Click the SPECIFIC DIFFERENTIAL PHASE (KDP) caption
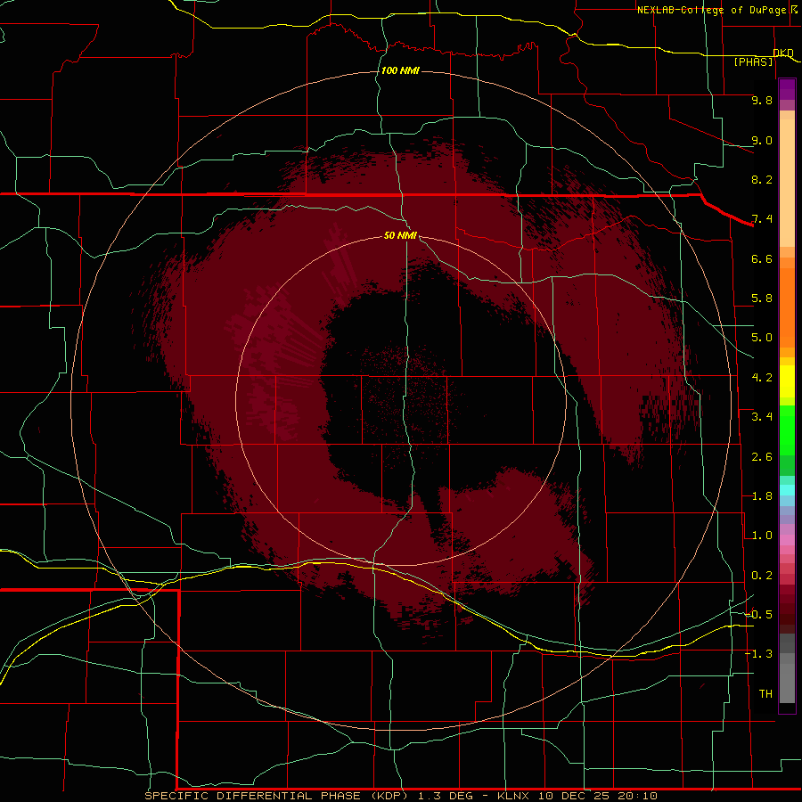Image resolution: width=802 pixels, height=802 pixels. [x=276, y=796]
